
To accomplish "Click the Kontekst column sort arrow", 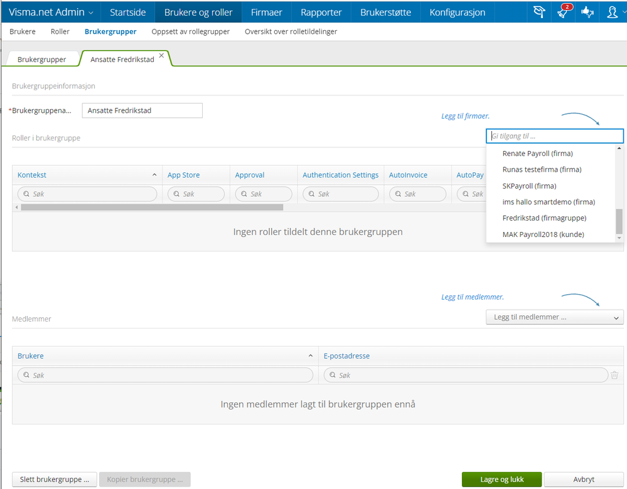I will pyautogui.click(x=154, y=175).
